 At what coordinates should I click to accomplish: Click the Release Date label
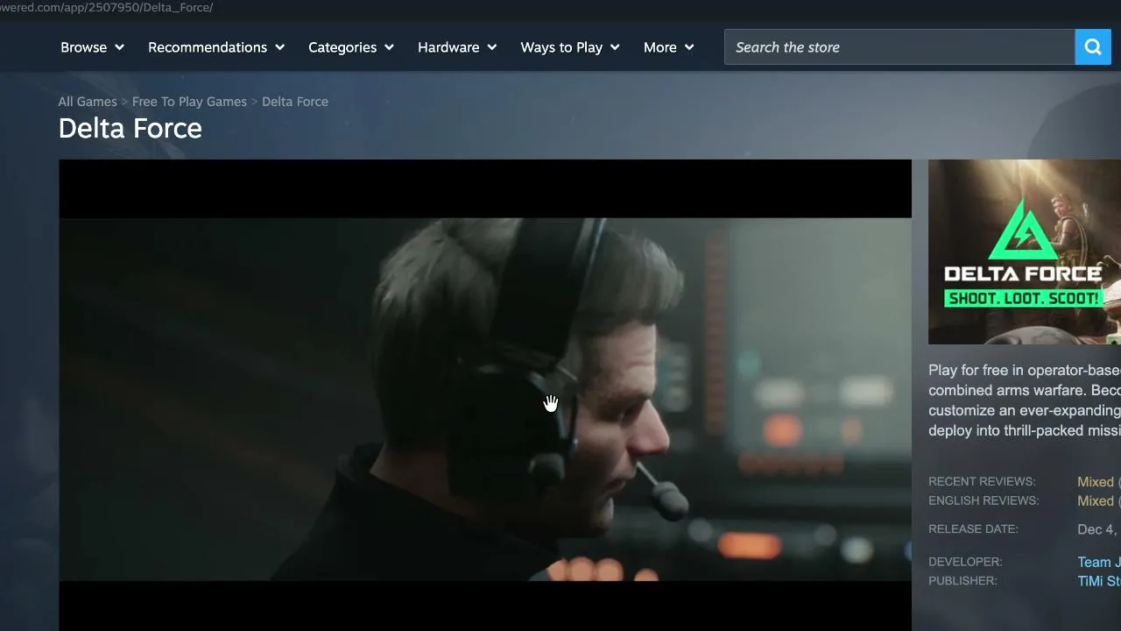pyautogui.click(x=973, y=529)
